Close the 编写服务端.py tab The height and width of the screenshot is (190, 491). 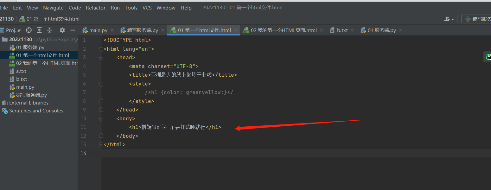(163, 30)
